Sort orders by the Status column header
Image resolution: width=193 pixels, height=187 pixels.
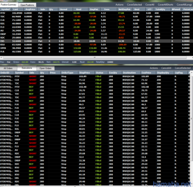101,73
